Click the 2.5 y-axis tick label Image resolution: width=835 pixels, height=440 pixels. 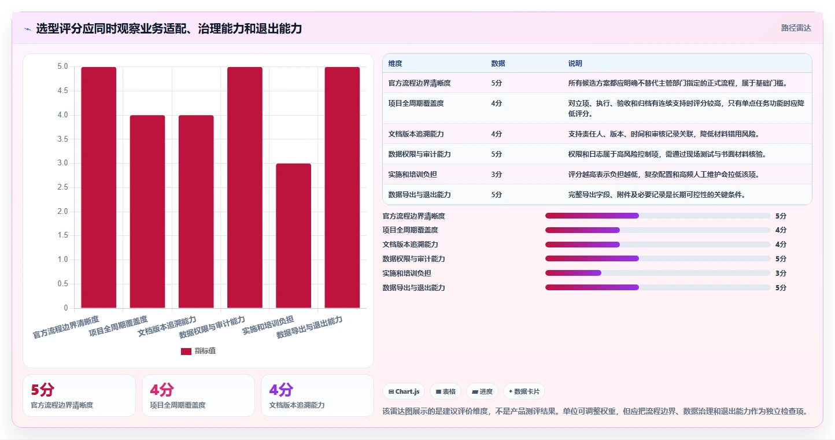coord(62,187)
